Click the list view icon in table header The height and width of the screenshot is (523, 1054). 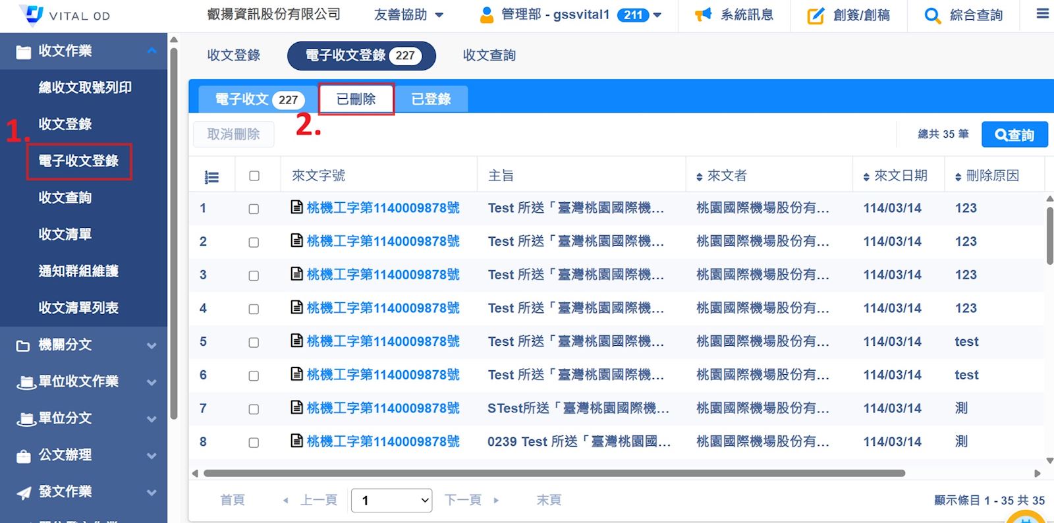[x=211, y=177]
